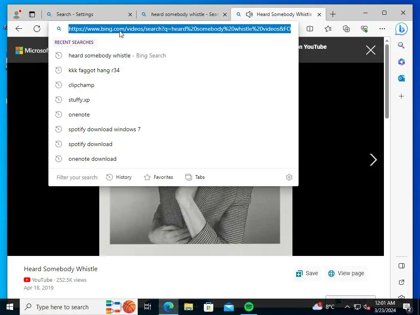Open the Favorites star toolbar icon
420x315 pixels.
(328, 29)
